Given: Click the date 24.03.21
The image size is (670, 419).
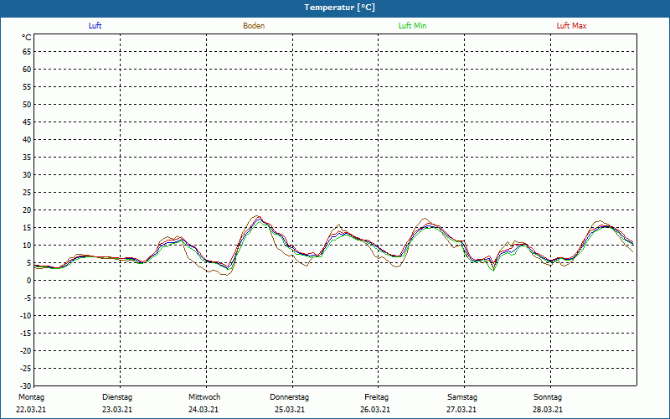Looking at the screenshot, I should pos(204,410).
